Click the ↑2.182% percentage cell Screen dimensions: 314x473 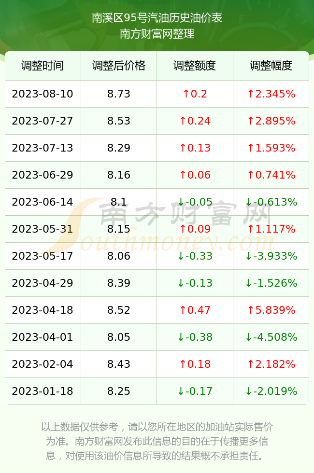271,364
